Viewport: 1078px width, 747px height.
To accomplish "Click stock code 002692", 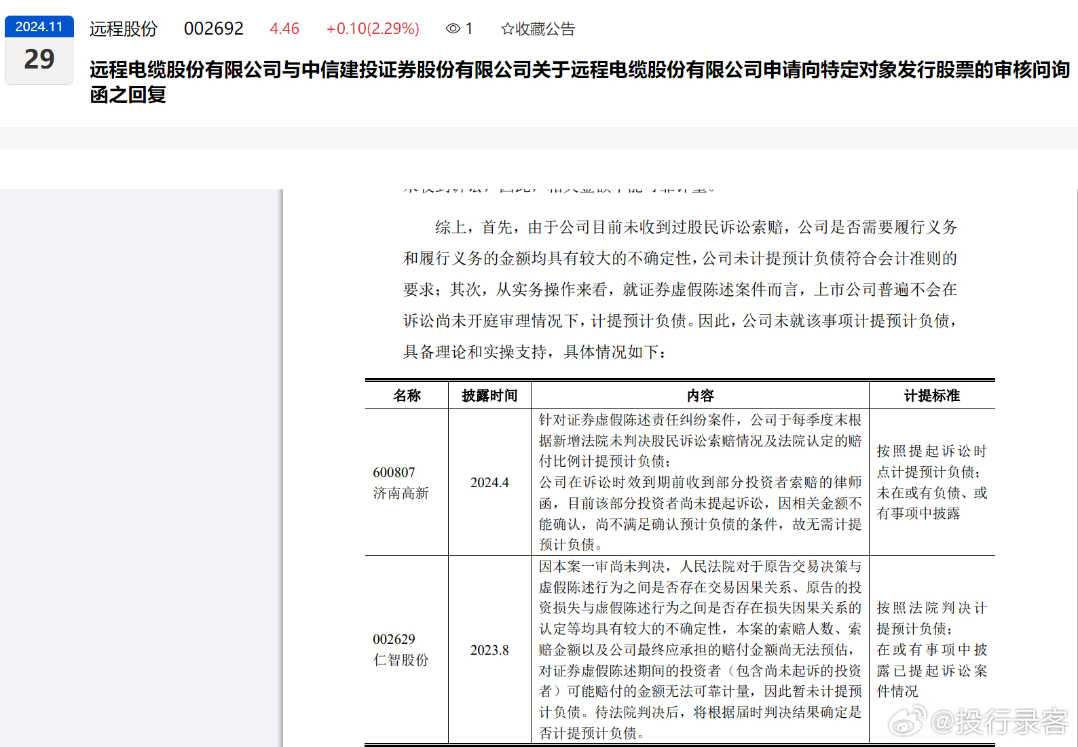I will (214, 28).
